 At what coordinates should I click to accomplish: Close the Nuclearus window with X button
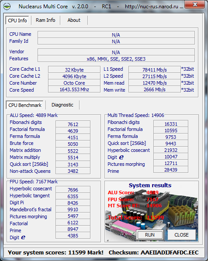click(x=194, y=4)
